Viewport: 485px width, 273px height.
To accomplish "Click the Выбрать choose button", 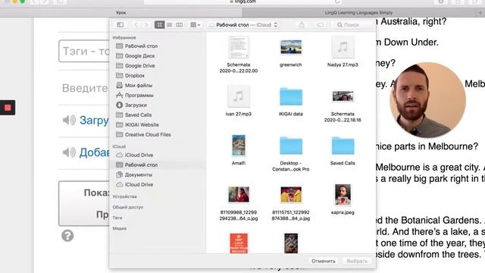I will 357,261.
